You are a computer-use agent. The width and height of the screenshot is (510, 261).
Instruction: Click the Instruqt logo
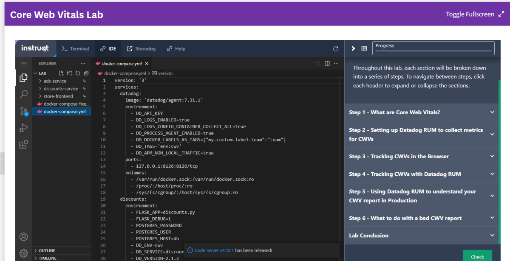tap(35, 48)
